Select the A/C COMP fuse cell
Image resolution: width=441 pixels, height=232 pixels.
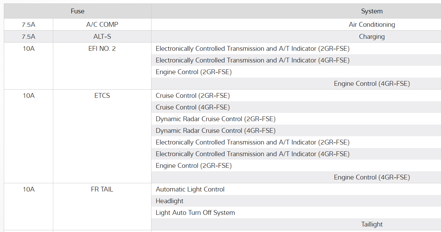pyautogui.click(x=102, y=25)
